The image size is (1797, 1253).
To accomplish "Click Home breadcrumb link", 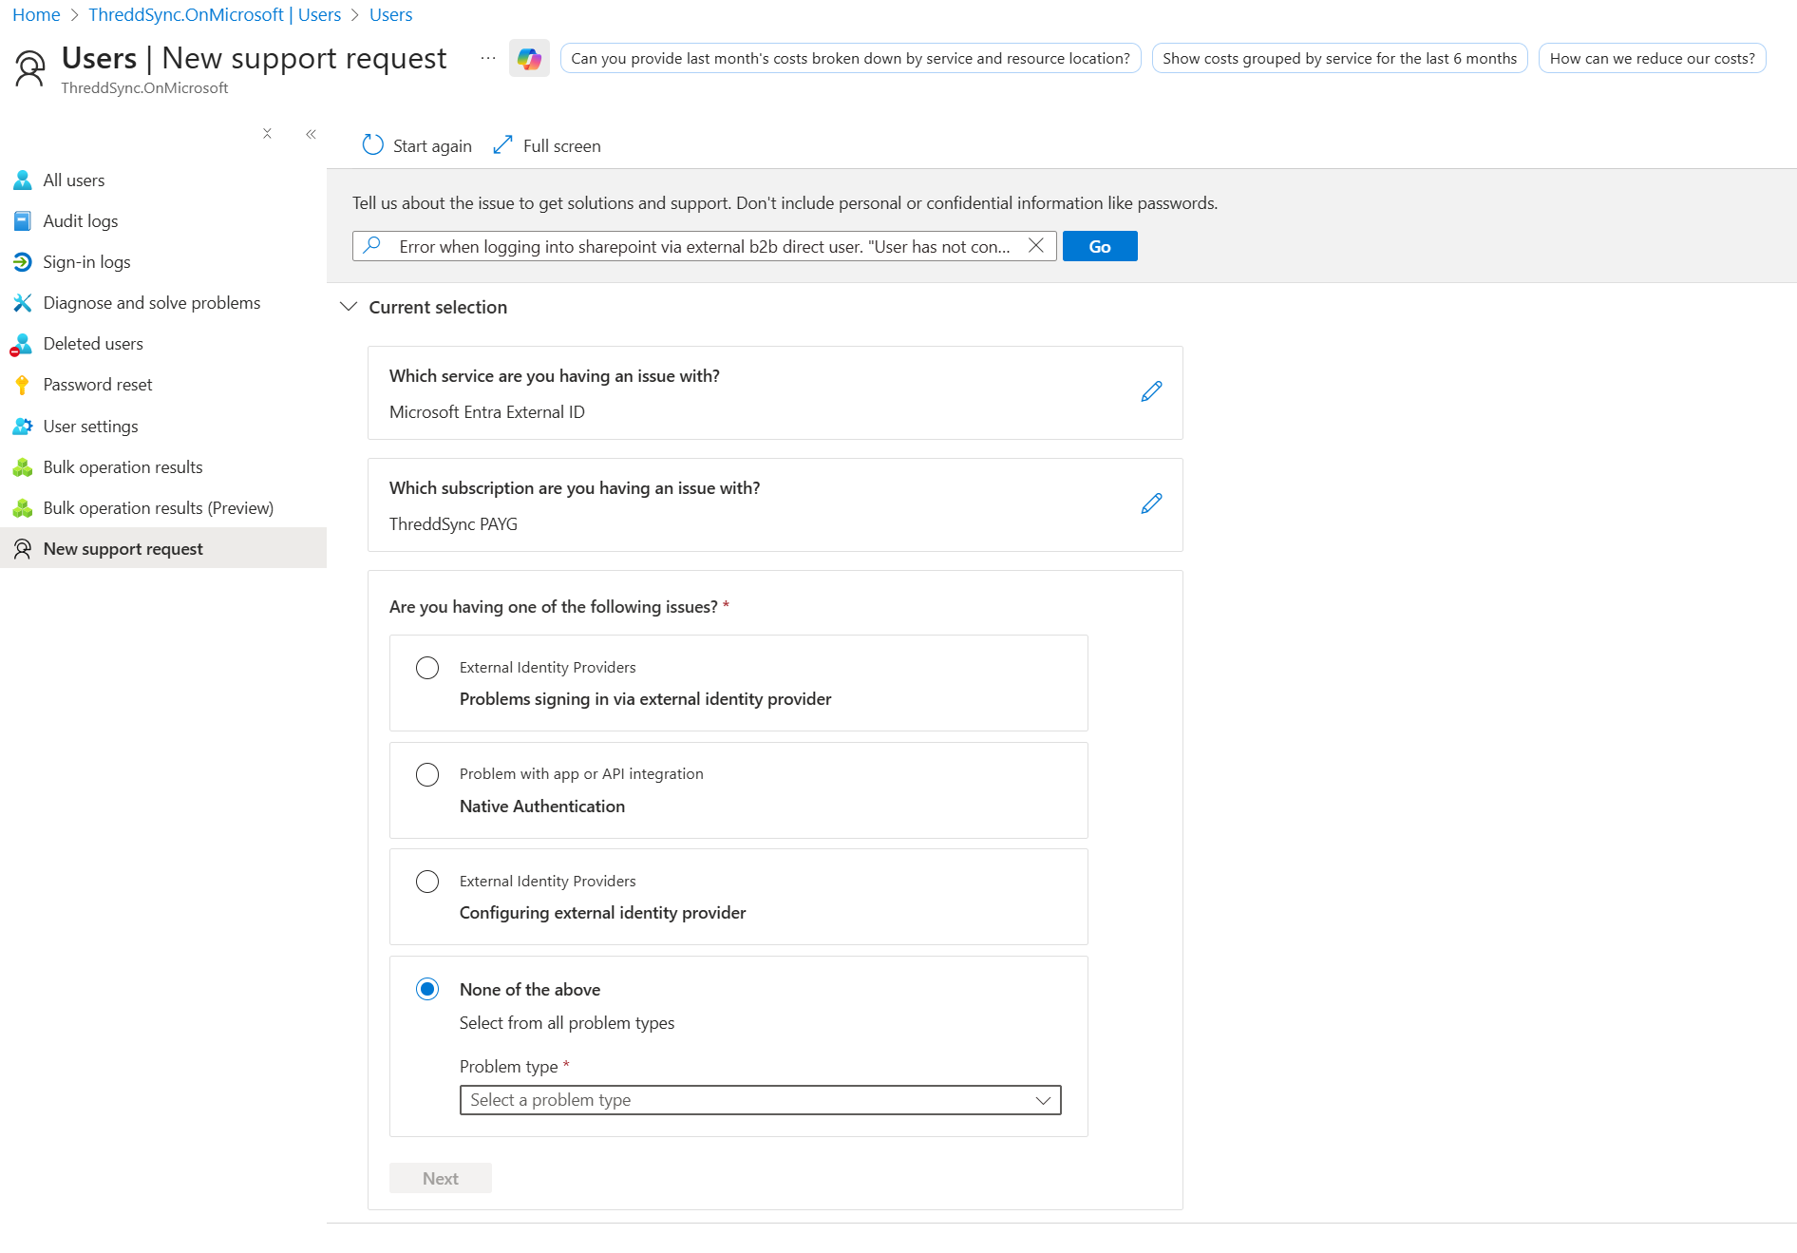I will [36, 15].
